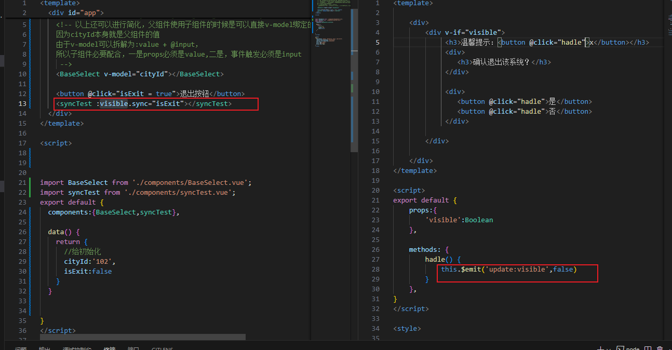Screen dimensions: 672x350
Task: Click the isExit:false property
Action: (88, 272)
